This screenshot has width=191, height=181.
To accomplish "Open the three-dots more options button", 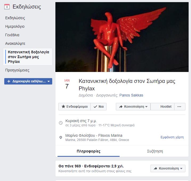I will pos(179,107).
